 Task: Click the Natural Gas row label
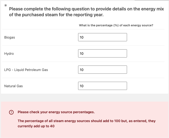[x=13, y=86]
